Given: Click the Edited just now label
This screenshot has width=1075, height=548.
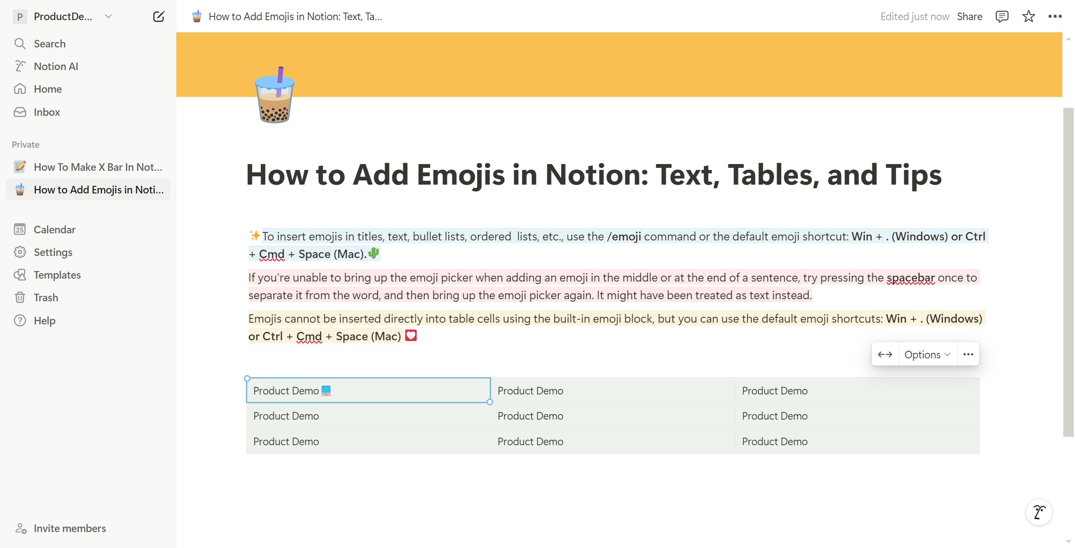Looking at the screenshot, I should (915, 16).
